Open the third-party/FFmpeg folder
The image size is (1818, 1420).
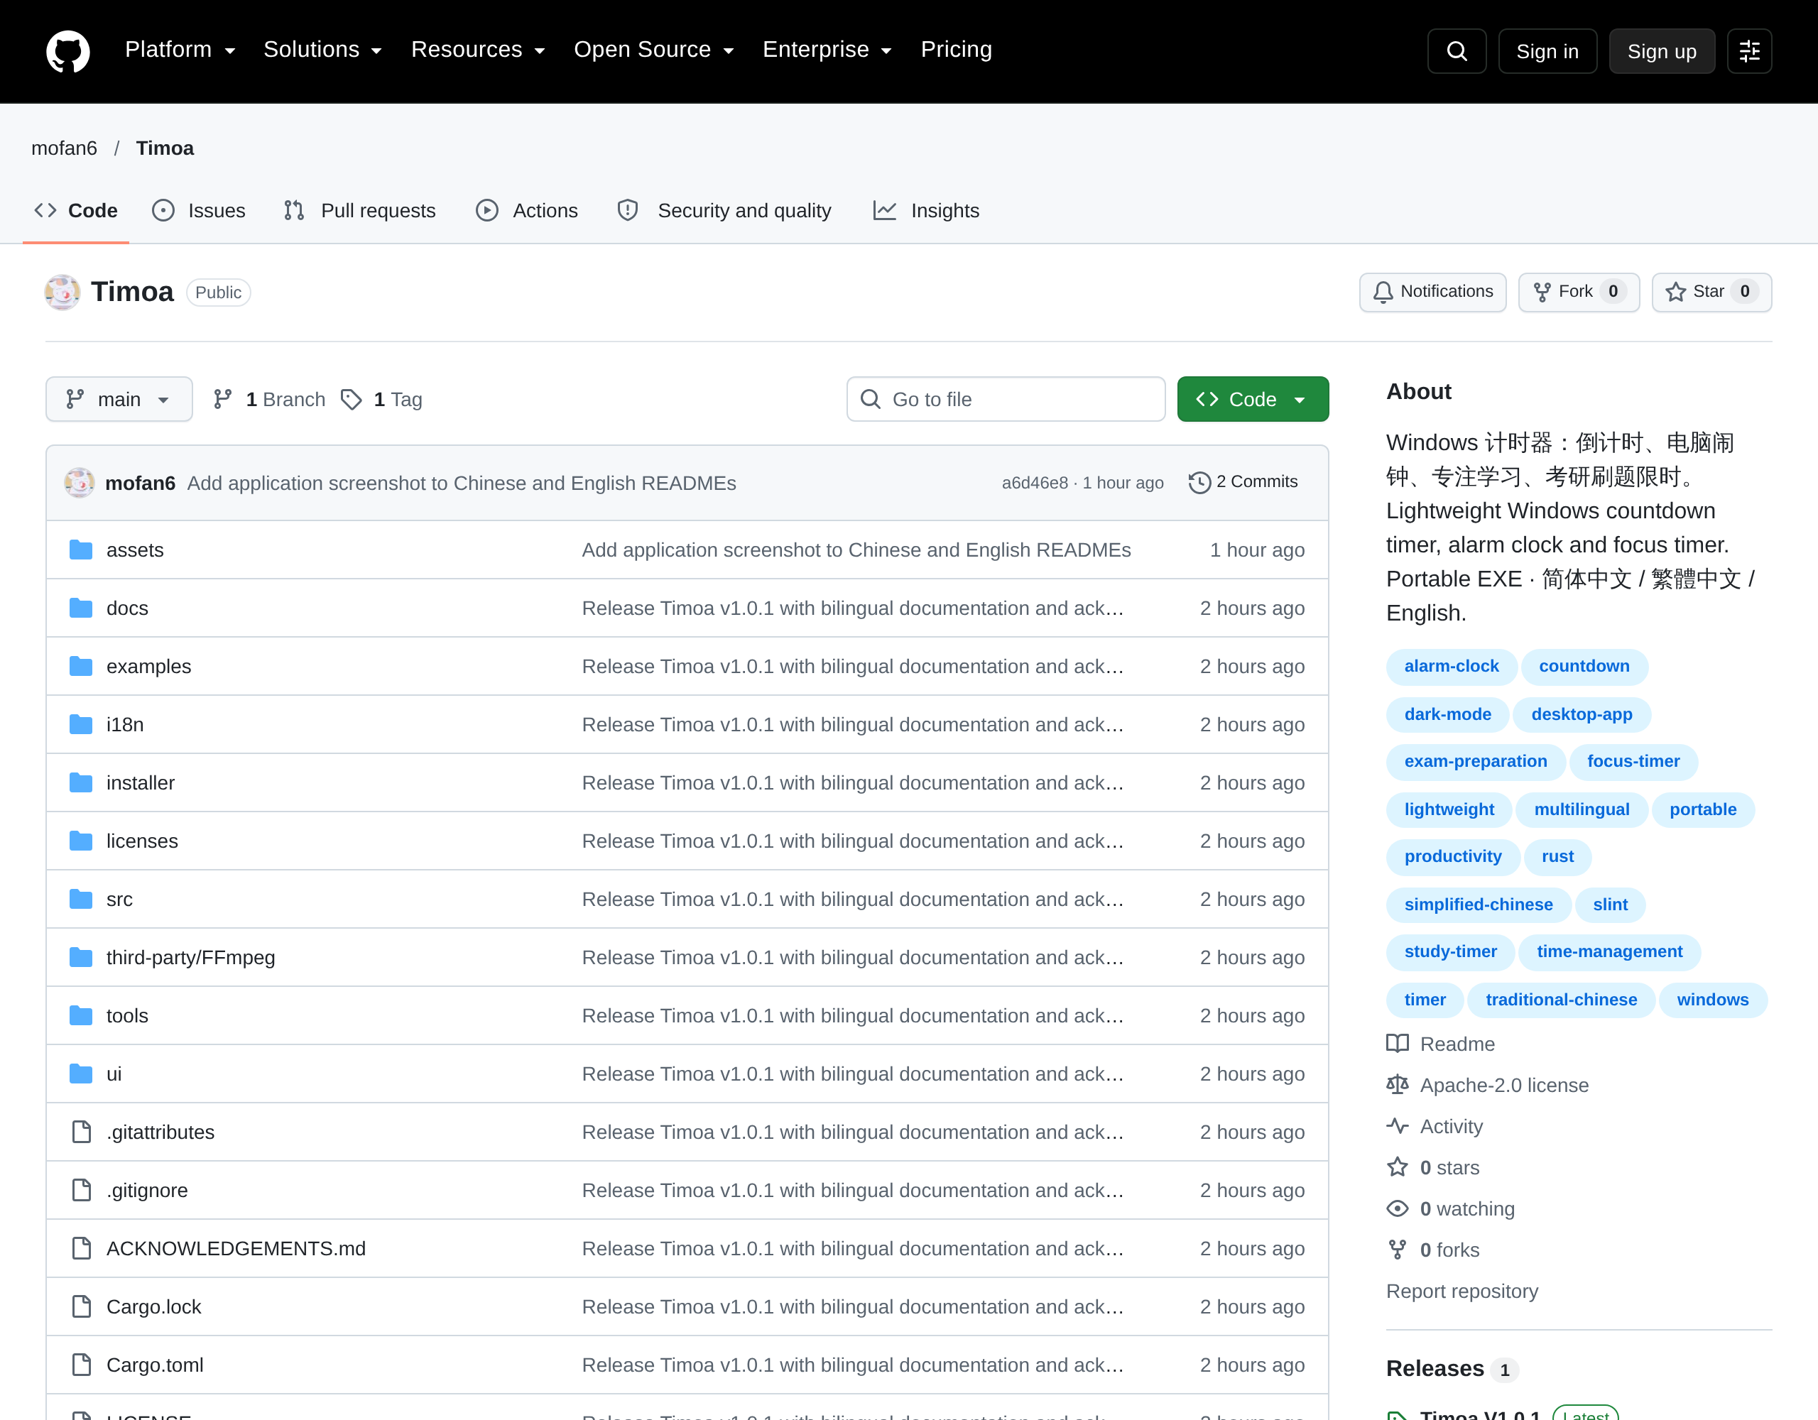(x=190, y=958)
